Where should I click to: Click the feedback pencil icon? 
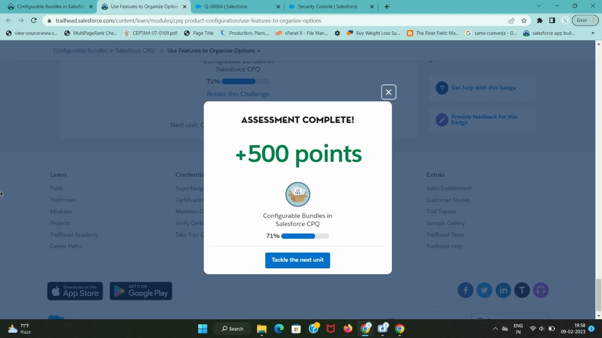pos(442,120)
